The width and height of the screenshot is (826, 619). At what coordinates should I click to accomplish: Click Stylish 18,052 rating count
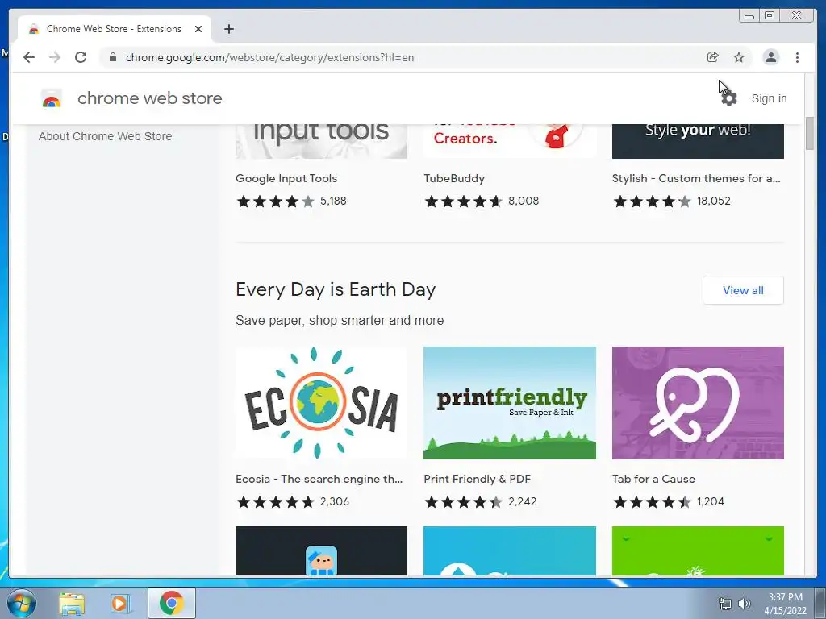(x=714, y=201)
